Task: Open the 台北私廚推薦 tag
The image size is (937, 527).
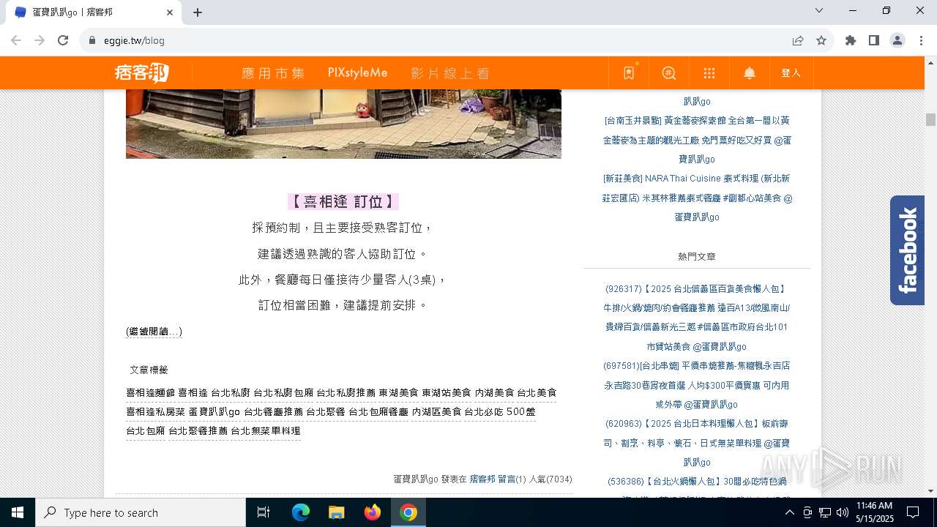Action: [x=346, y=393]
